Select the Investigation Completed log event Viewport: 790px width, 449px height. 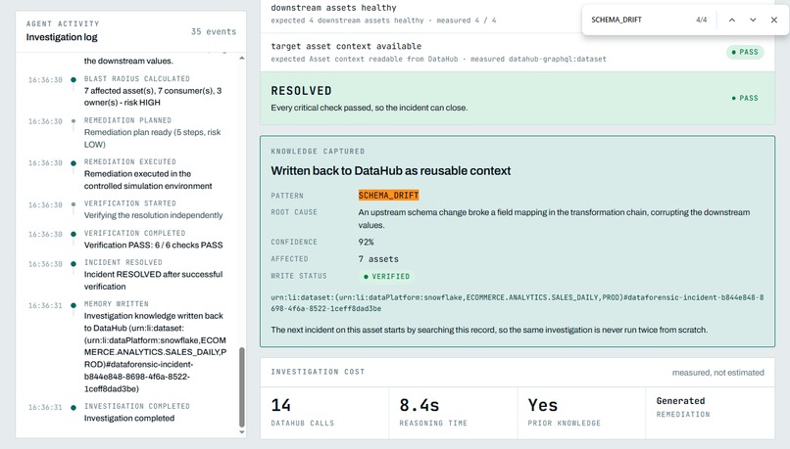point(129,412)
